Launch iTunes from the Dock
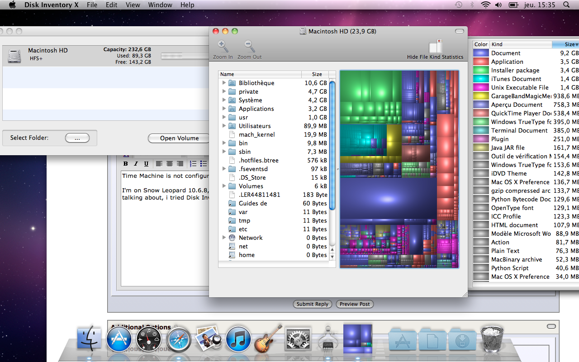Image resolution: width=579 pixels, height=362 pixels. click(238, 339)
